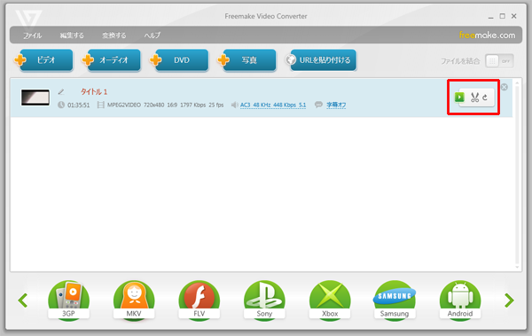
Task: Open the ファイル menu
Action: (x=32, y=35)
